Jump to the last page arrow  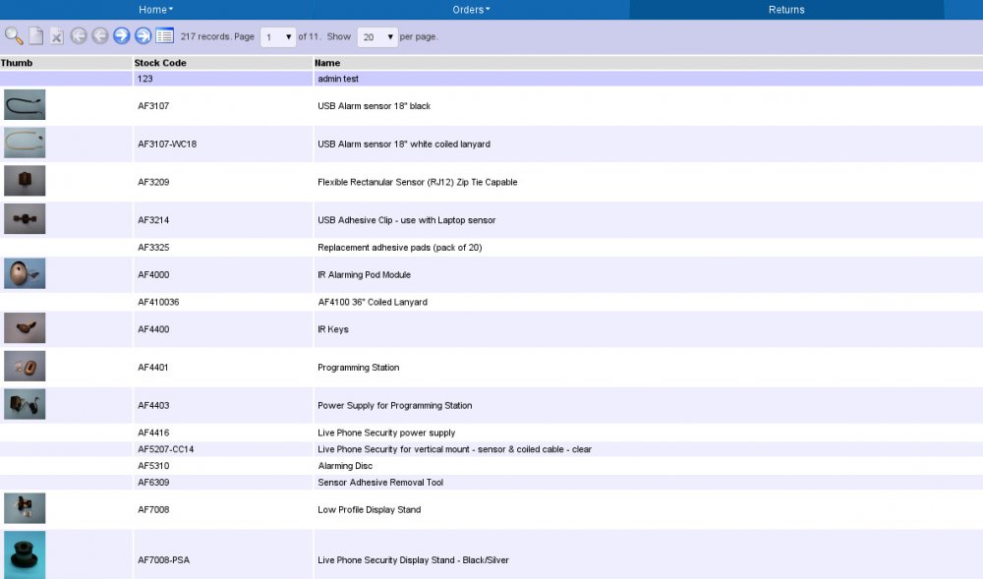coord(143,36)
